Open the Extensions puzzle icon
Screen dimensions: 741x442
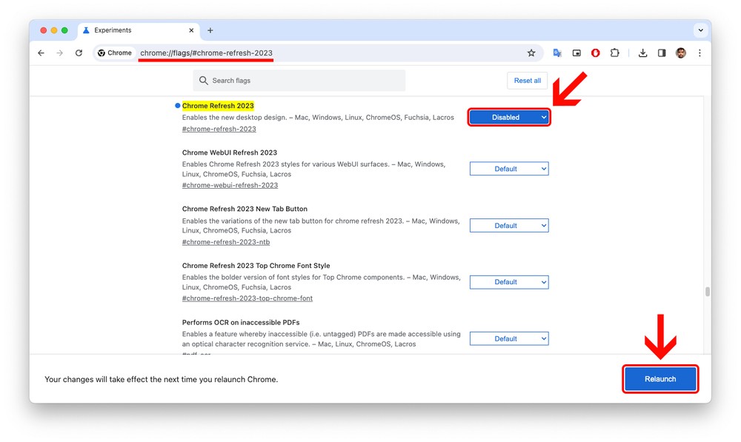(614, 53)
